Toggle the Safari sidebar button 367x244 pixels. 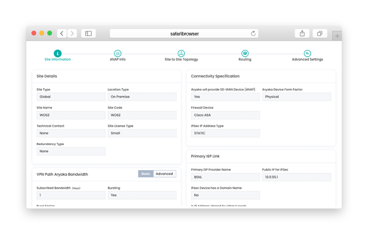click(x=89, y=33)
